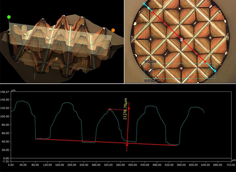Click the upward red arrowhead at baseline
Screen dimensions: 236x172
tap(127, 144)
